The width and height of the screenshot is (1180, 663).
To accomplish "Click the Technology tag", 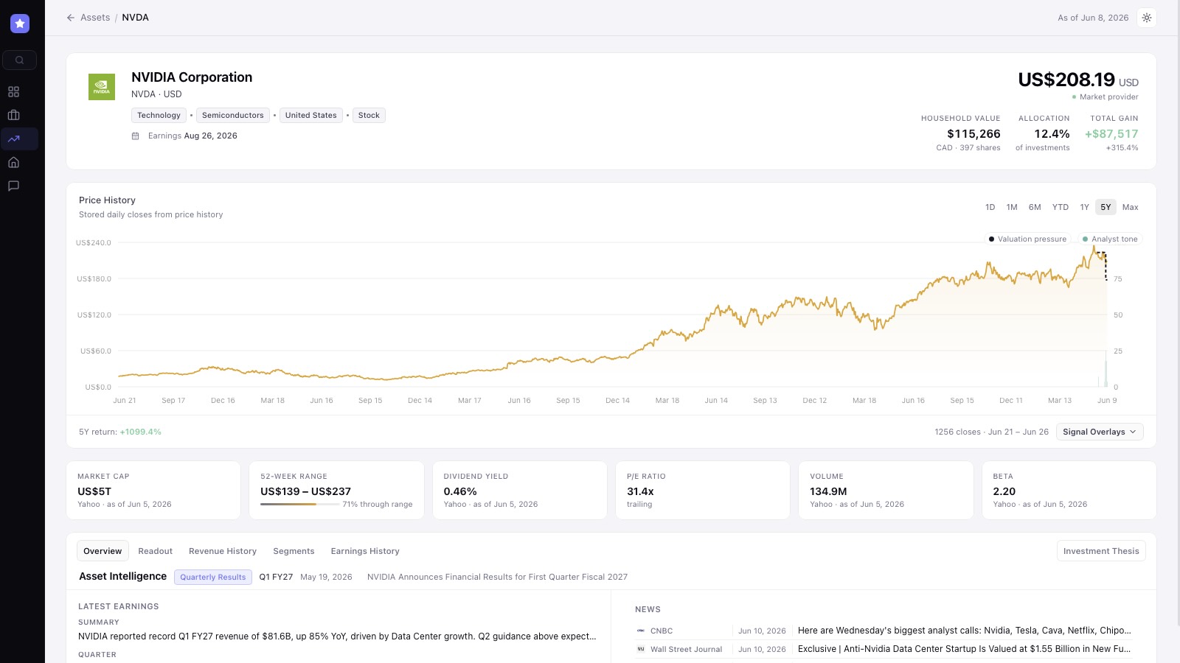I will tap(159, 116).
